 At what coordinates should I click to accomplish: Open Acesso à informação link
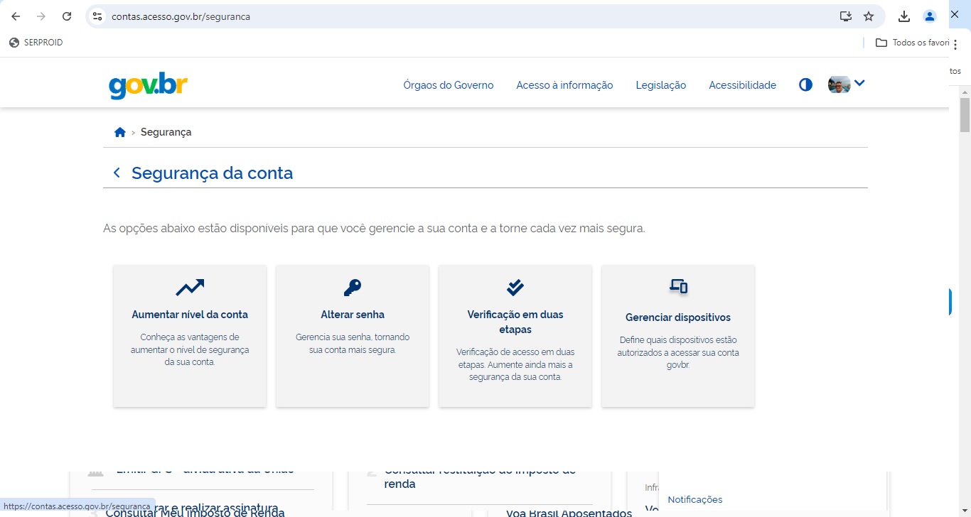[x=564, y=85]
